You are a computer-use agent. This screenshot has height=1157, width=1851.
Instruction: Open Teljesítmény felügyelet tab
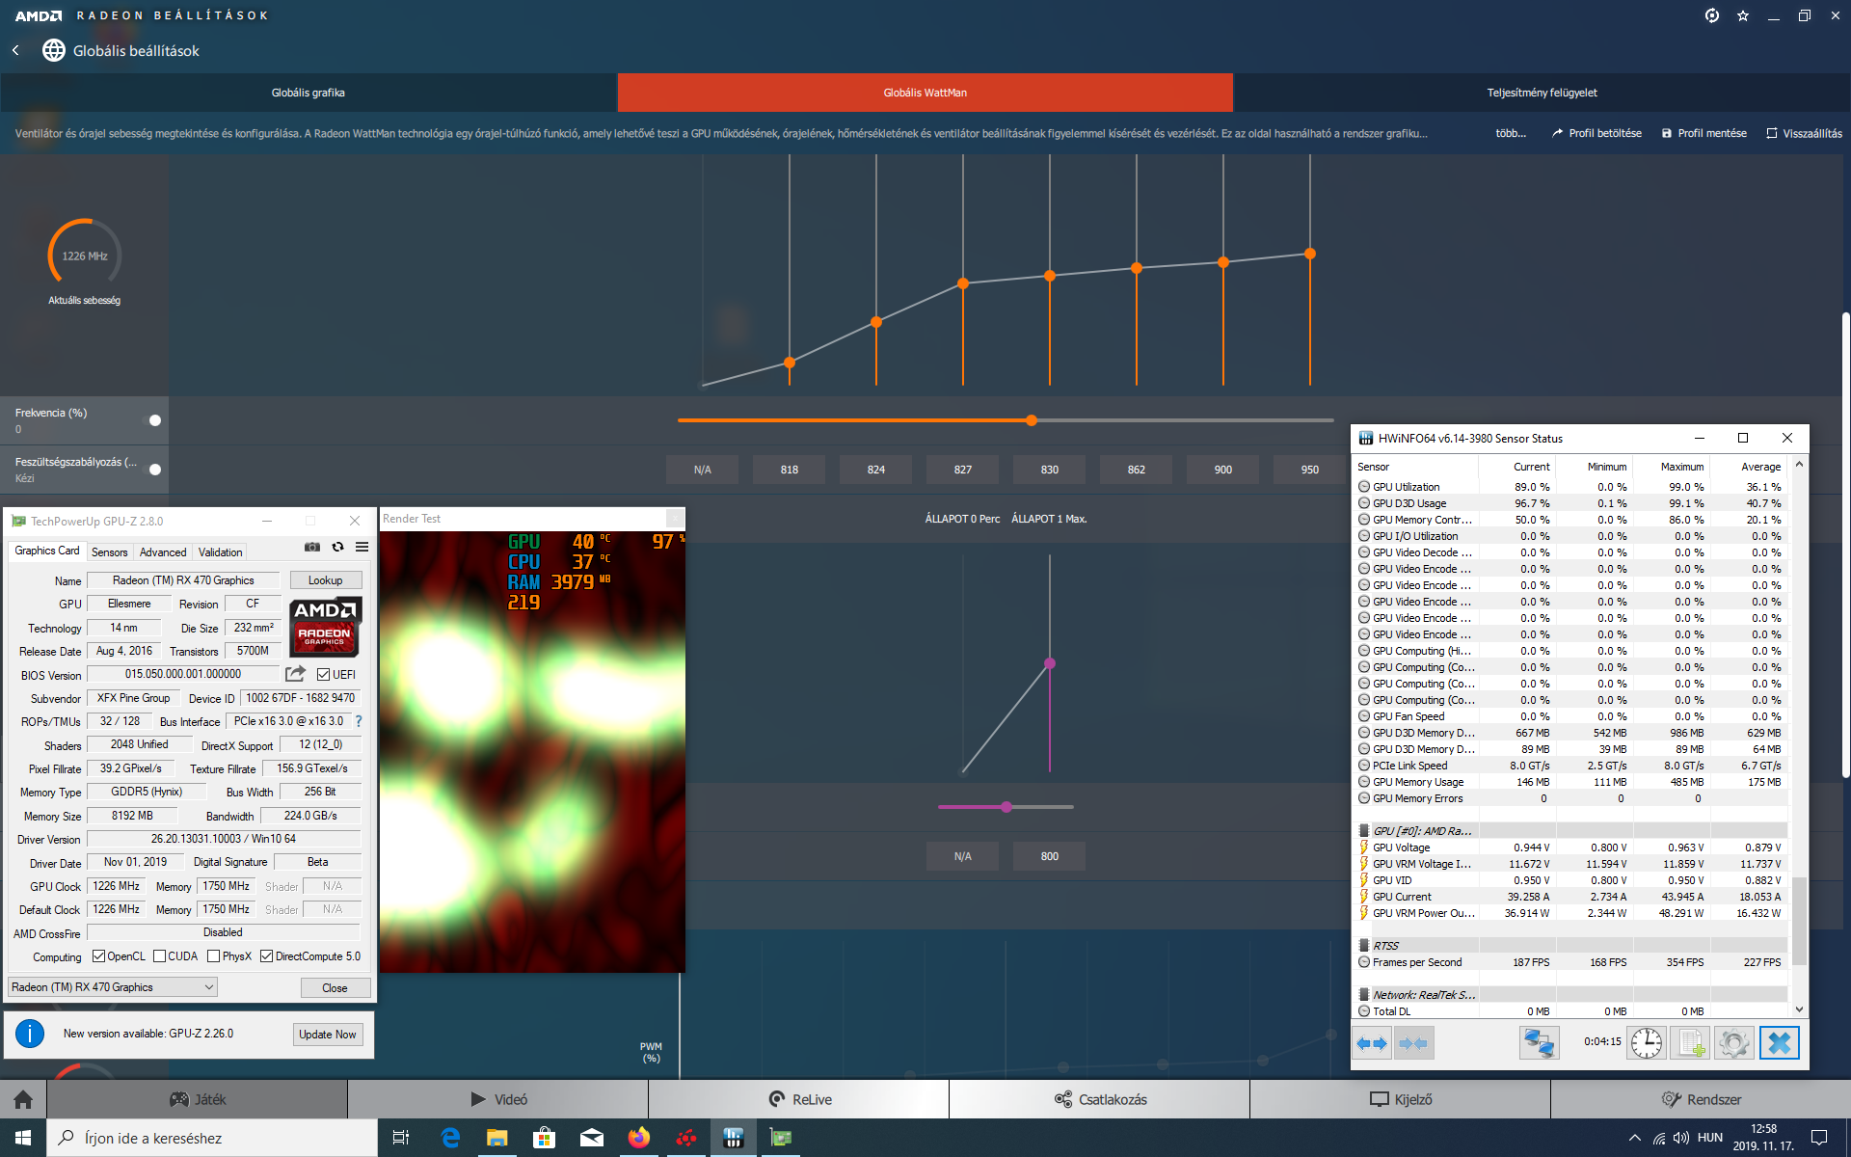pos(1542,93)
